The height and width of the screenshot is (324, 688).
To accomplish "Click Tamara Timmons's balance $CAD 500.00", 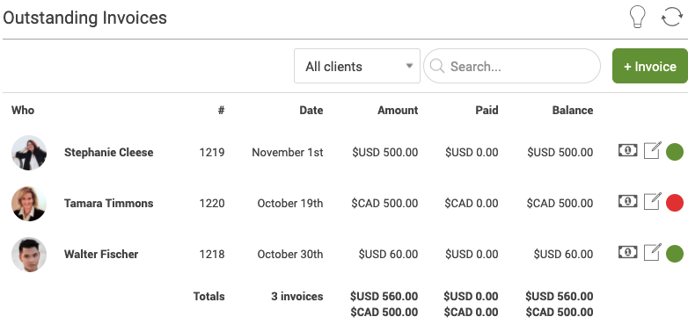I will 560,203.
